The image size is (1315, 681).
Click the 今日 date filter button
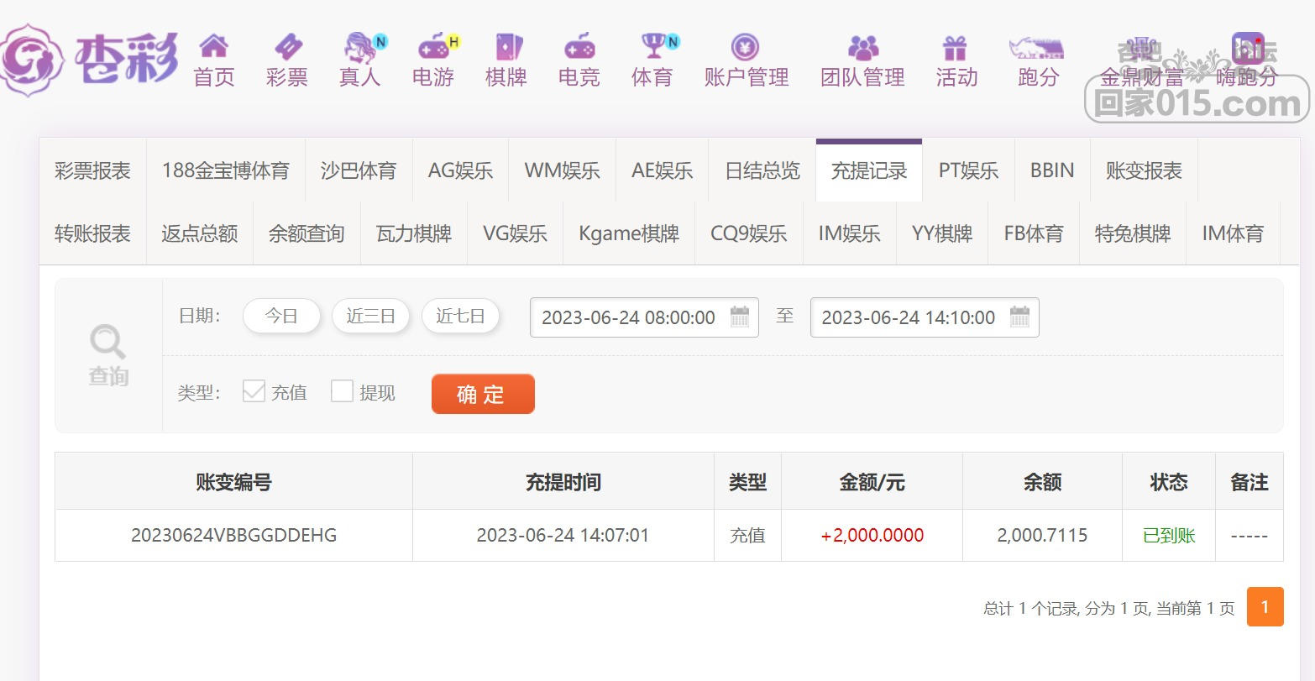click(x=281, y=317)
